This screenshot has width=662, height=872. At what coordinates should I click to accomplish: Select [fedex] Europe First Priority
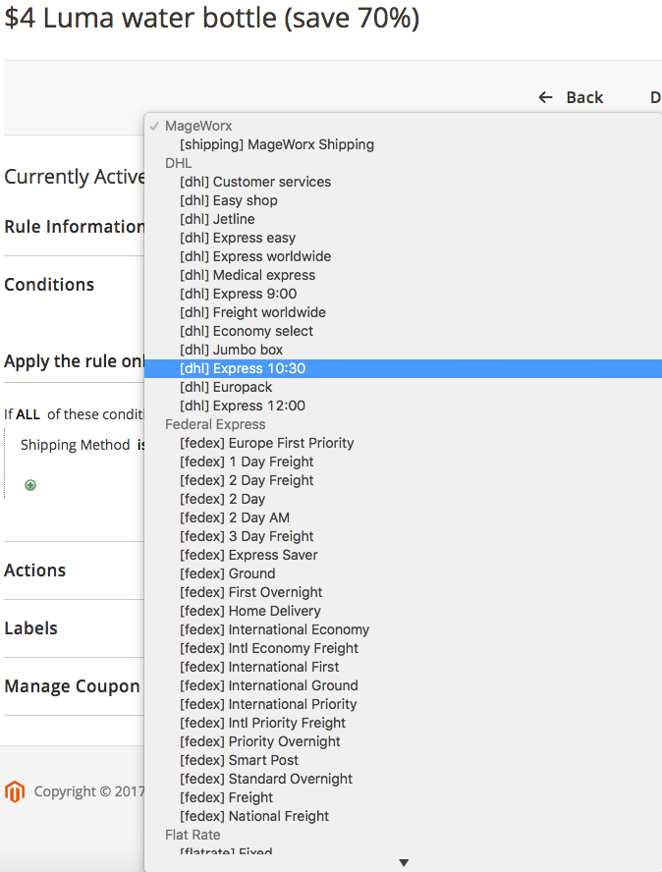point(404,443)
